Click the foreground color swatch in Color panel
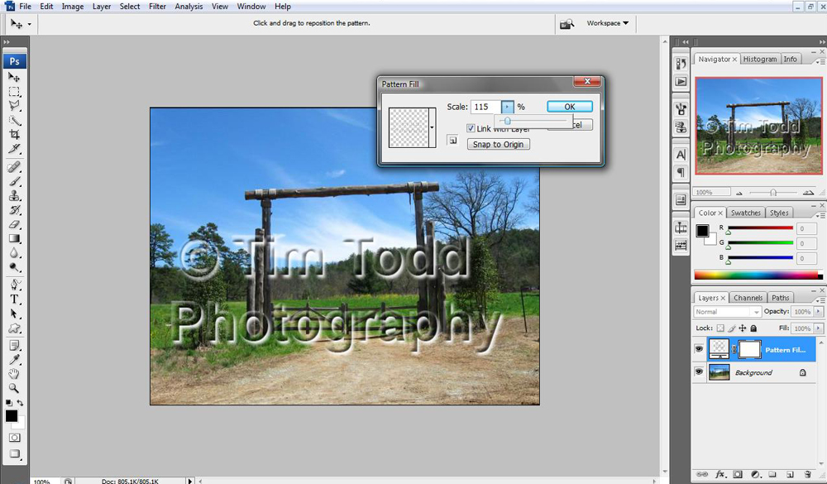Image resolution: width=827 pixels, height=484 pixels. click(x=702, y=231)
